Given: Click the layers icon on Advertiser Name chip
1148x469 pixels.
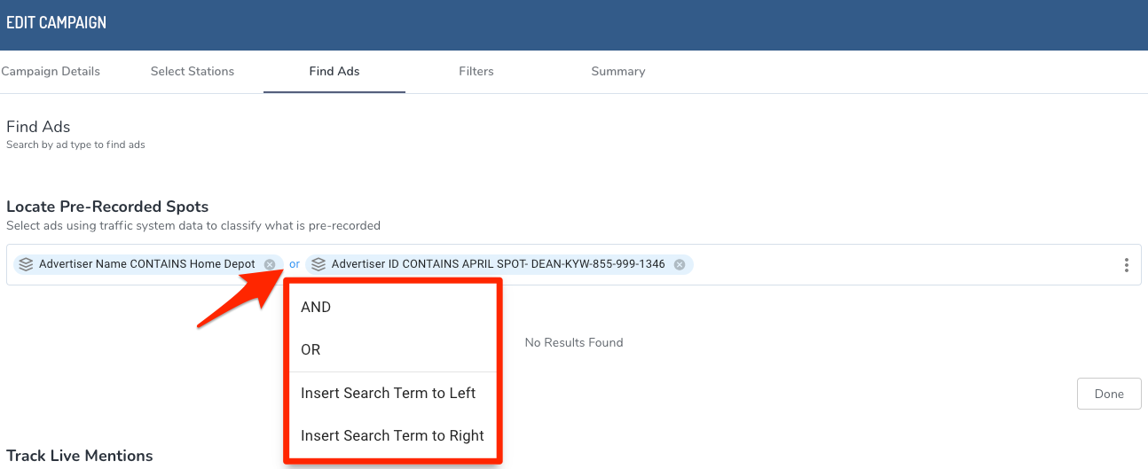Looking at the screenshot, I should [x=27, y=264].
